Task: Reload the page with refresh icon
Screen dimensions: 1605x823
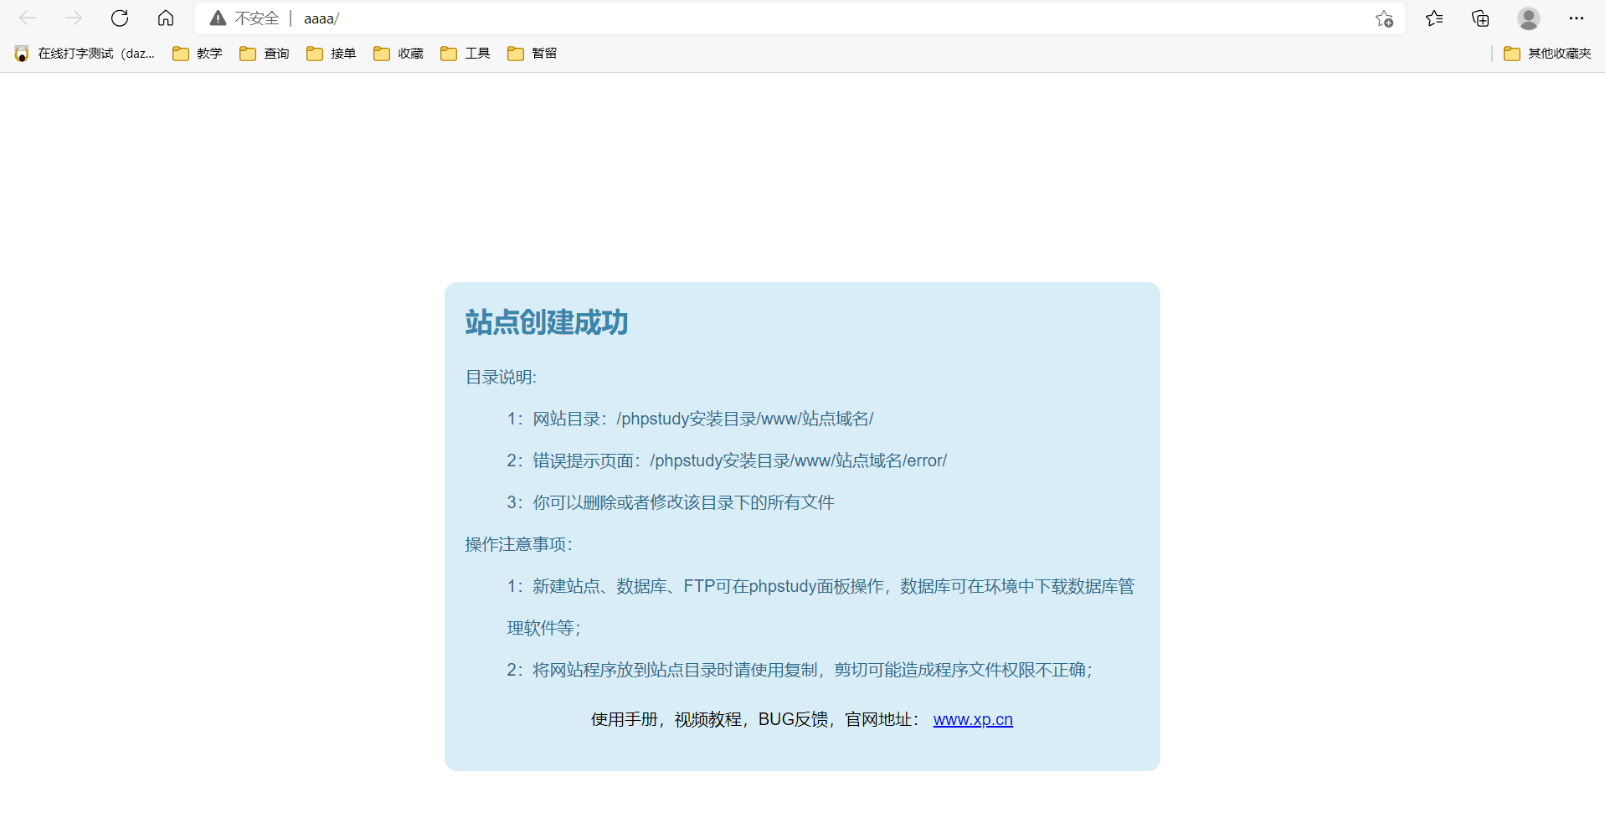Action: pyautogui.click(x=120, y=18)
